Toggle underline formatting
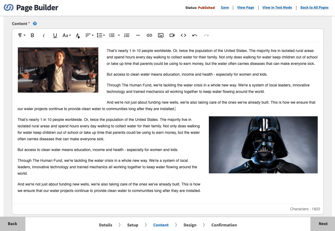This screenshot has height=231, width=335. click(55, 35)
